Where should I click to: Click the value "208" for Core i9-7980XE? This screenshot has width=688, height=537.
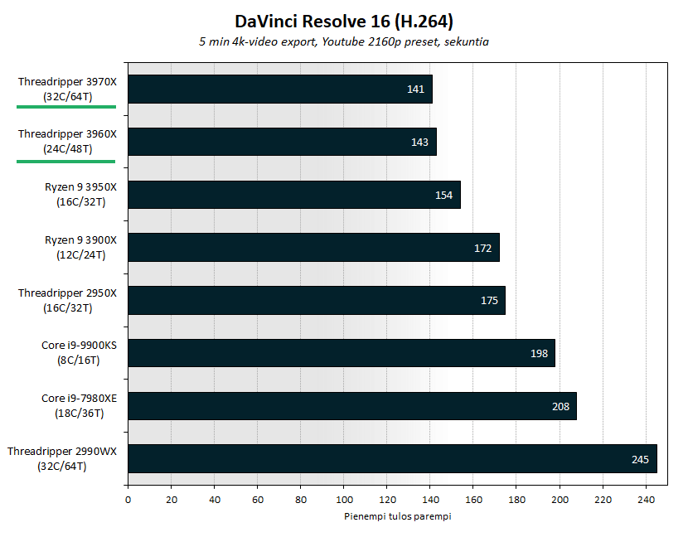coord(560,407)
